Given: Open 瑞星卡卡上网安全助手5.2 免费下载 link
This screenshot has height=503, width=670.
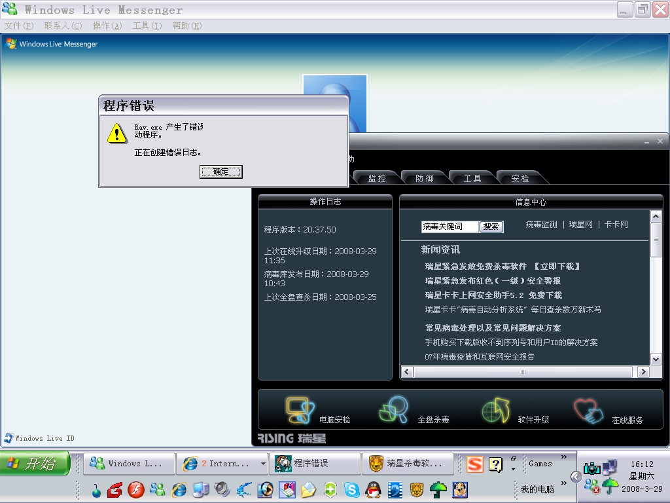Looking at the screenshot, I should [493, 295].
